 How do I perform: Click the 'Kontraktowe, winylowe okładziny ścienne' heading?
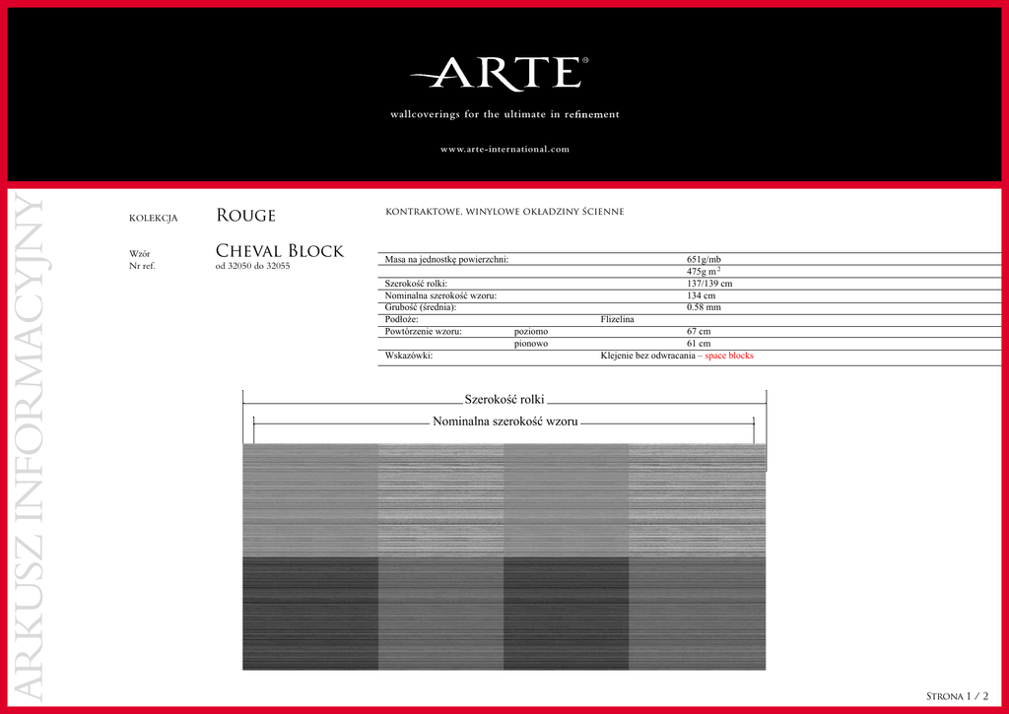point(504,212)
